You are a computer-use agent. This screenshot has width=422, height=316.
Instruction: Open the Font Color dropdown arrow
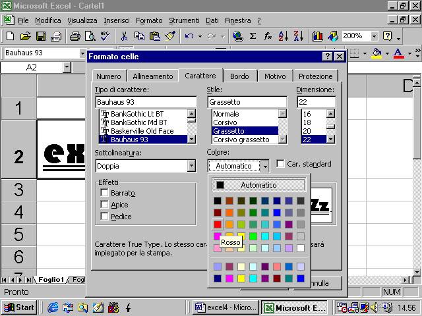[x=409, y=53]
